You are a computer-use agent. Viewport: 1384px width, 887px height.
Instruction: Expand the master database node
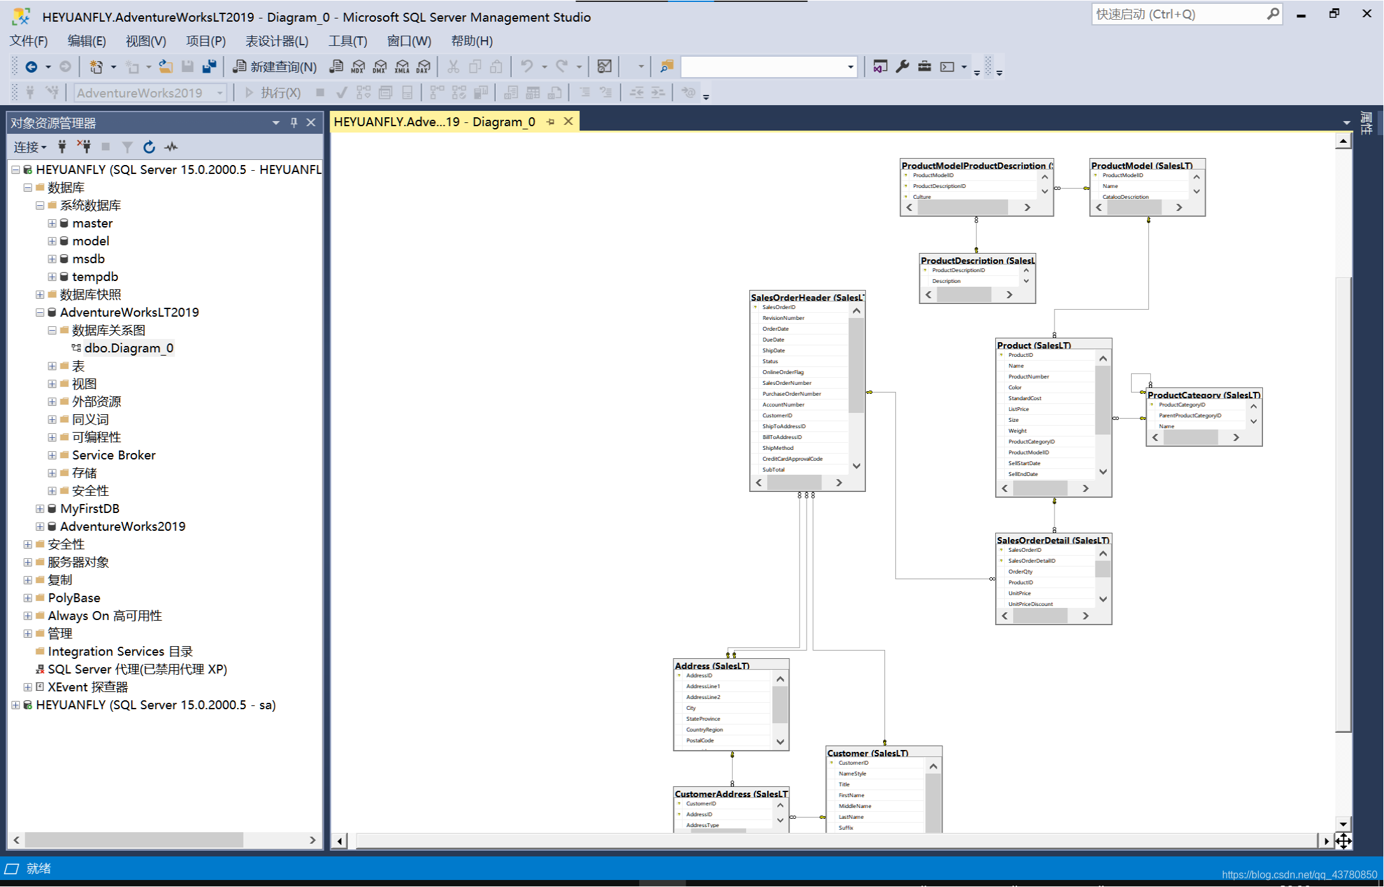[52, 223]
